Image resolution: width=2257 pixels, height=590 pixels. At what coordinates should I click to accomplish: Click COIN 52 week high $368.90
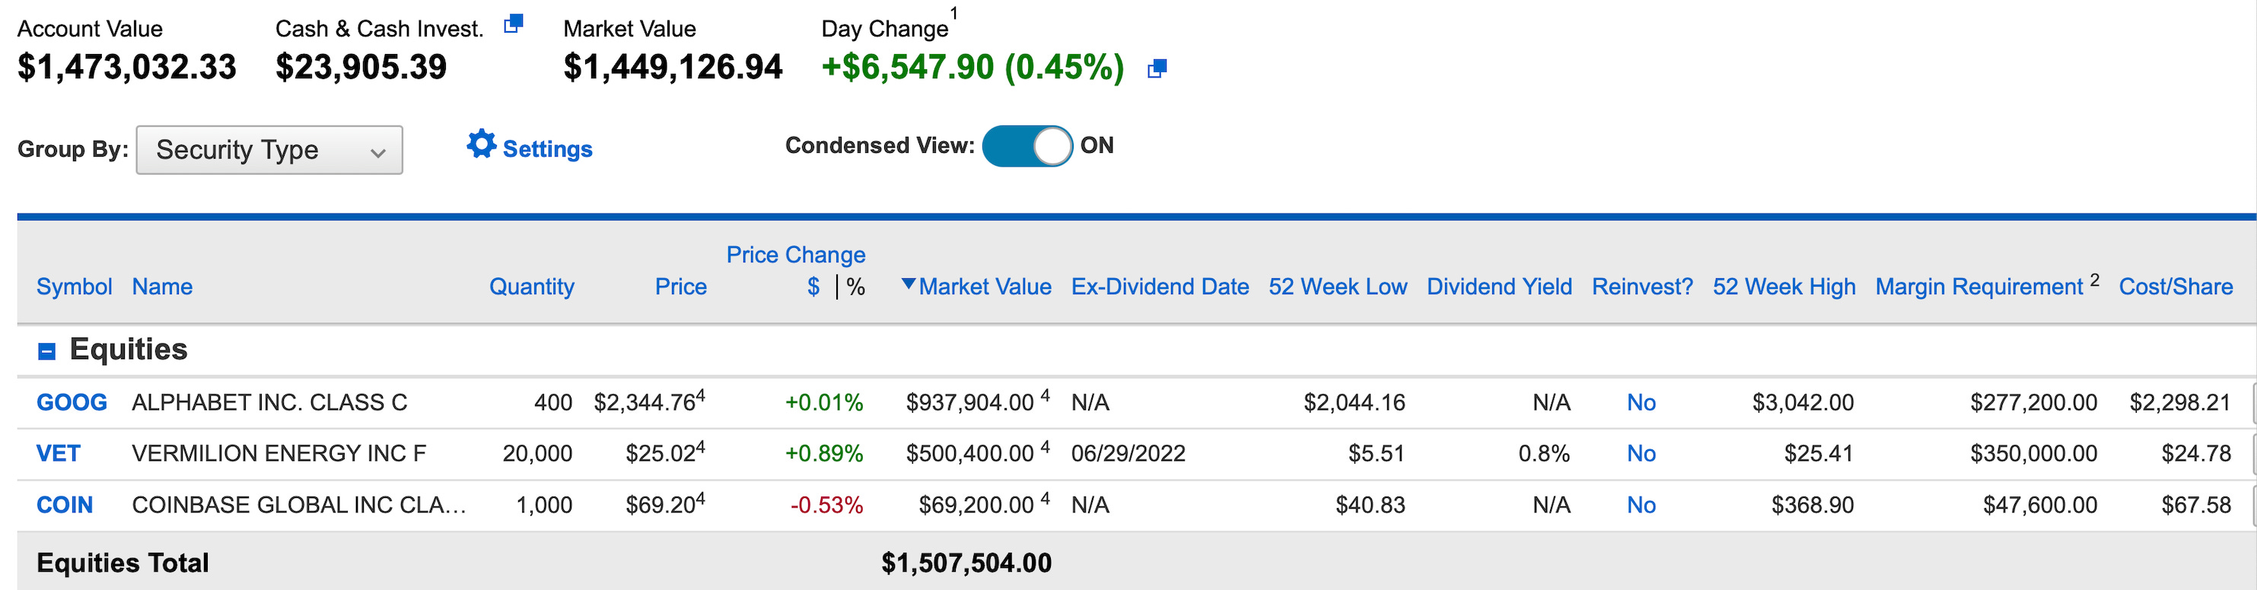pos(1813,505)
